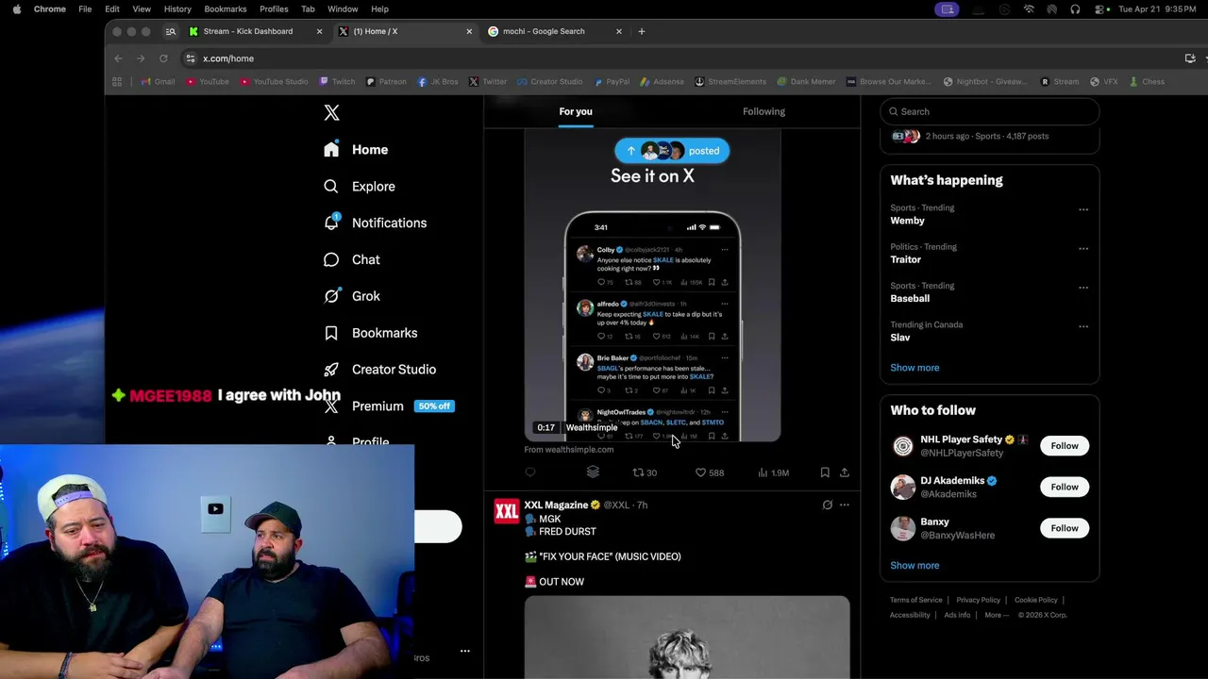Follow NHL Player Safety
1208x679 pixels.
1065,446
